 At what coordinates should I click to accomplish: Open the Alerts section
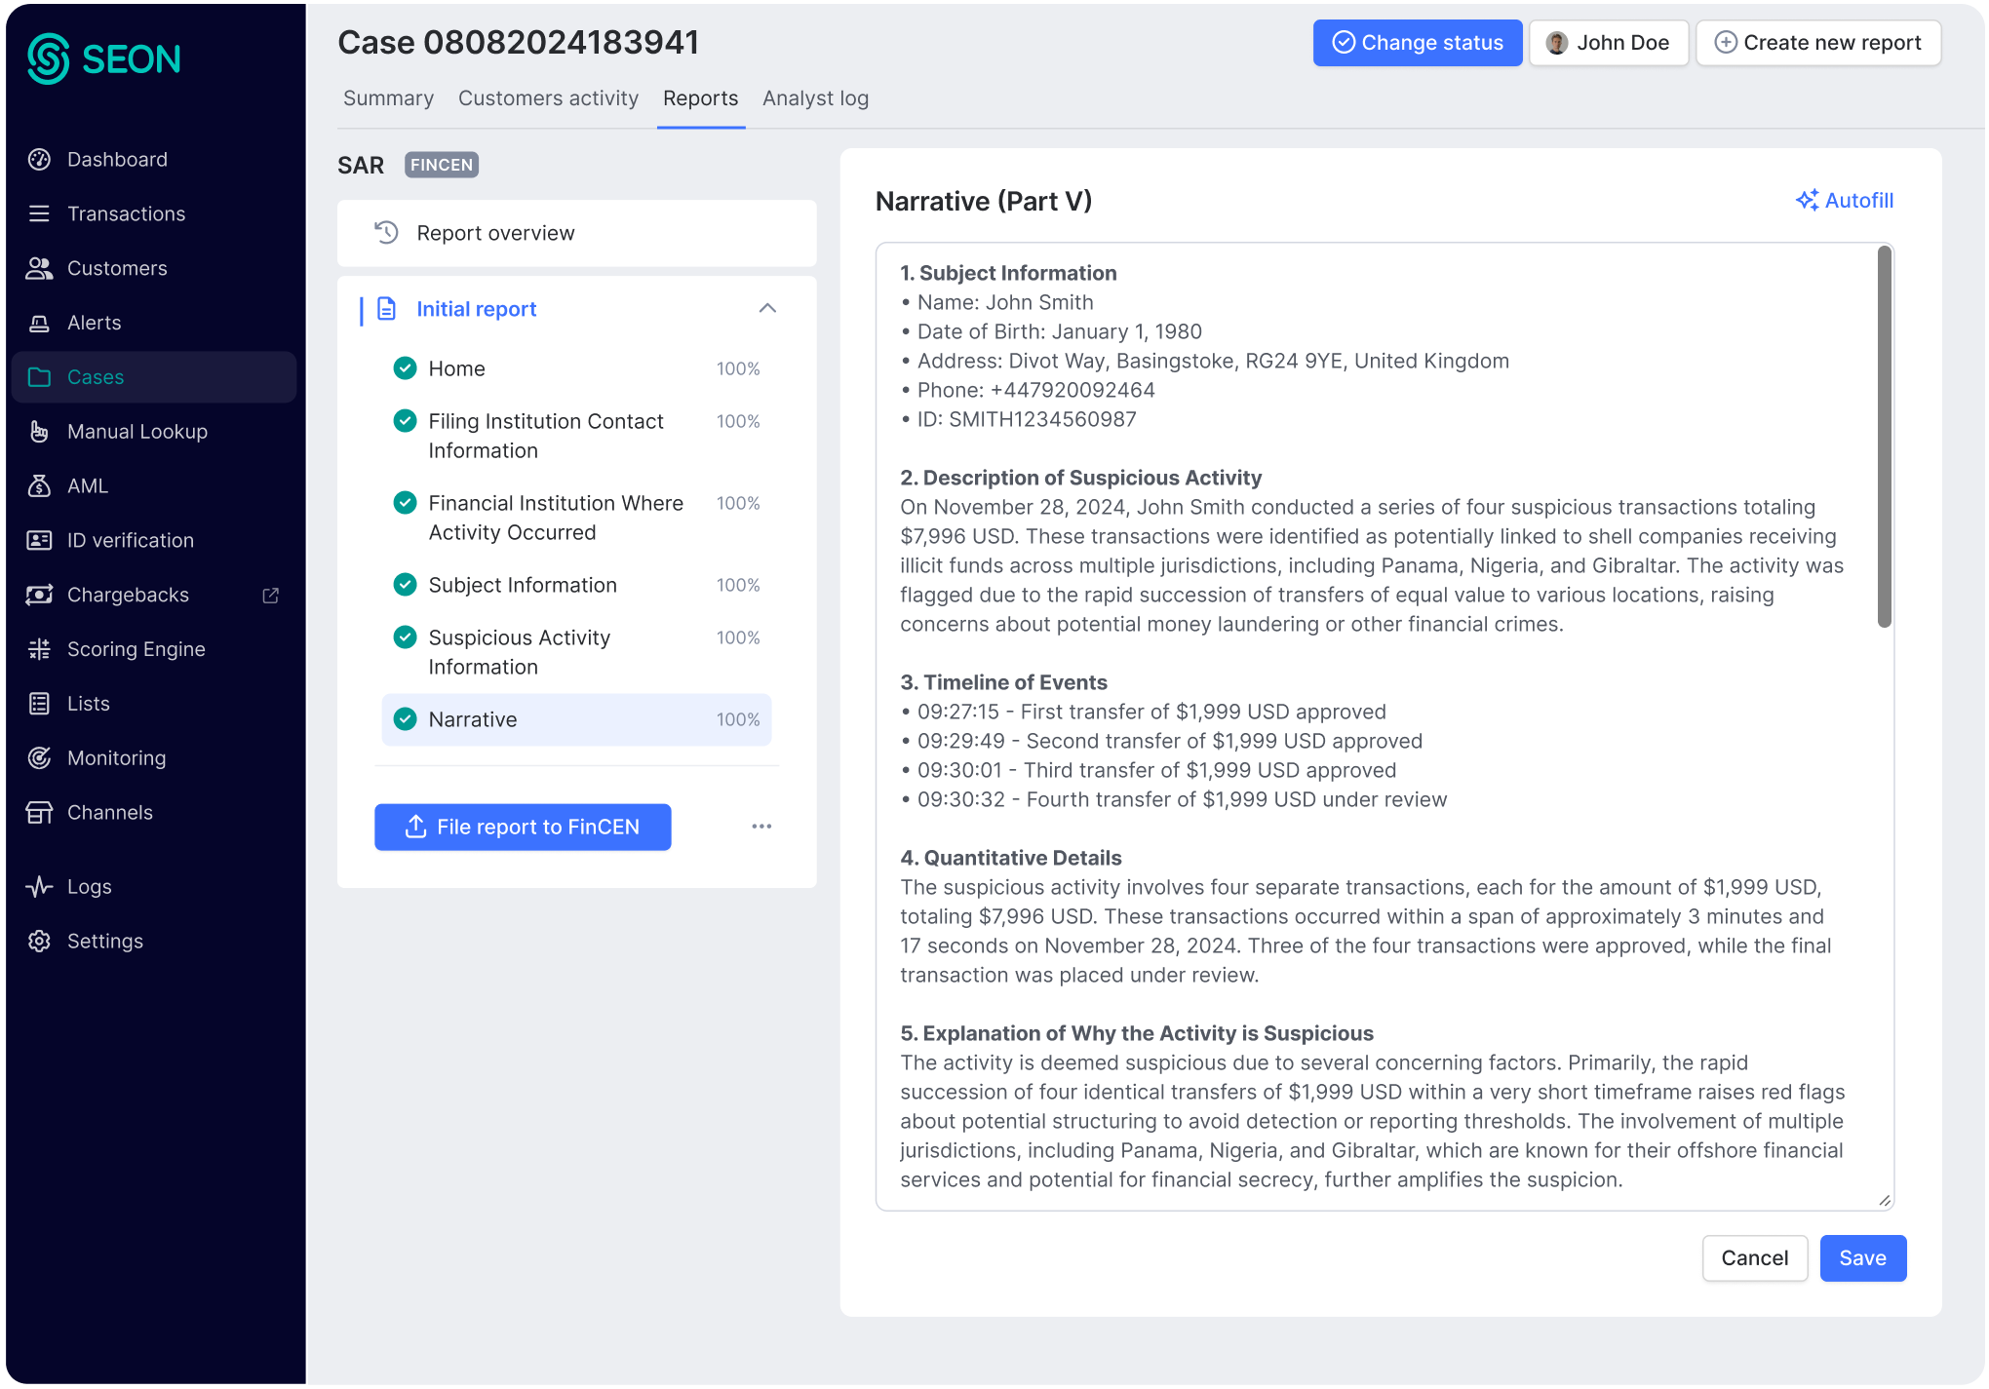(x=95, y=323)
